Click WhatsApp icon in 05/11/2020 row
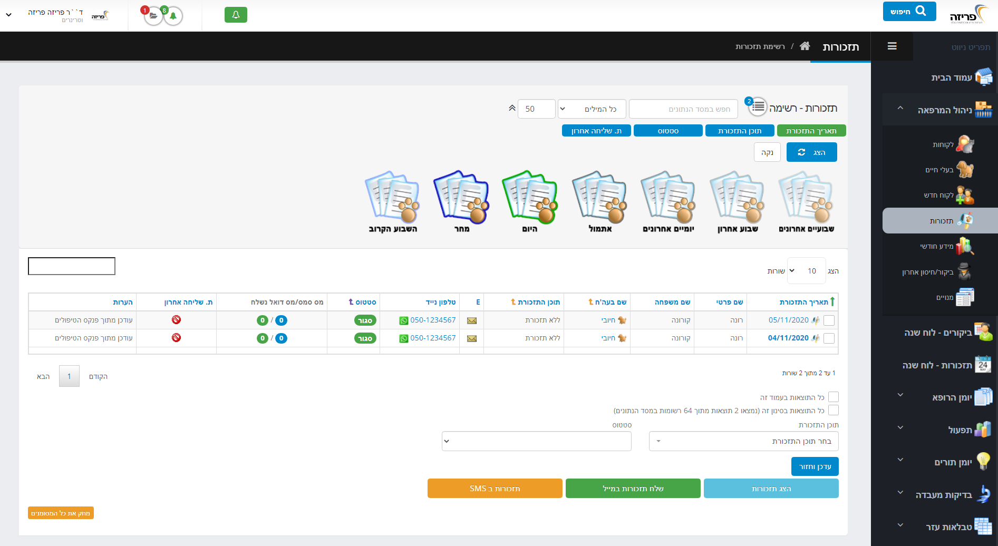This screenshot has width=998, height=546. 404,320
